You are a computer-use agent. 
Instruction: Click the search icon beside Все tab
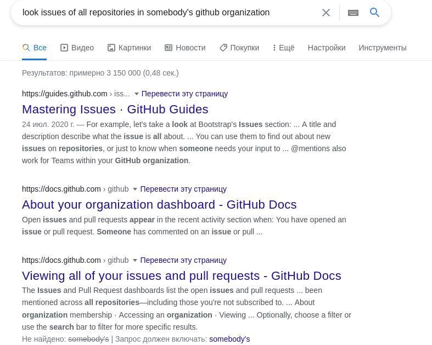(x=26, y=48)
